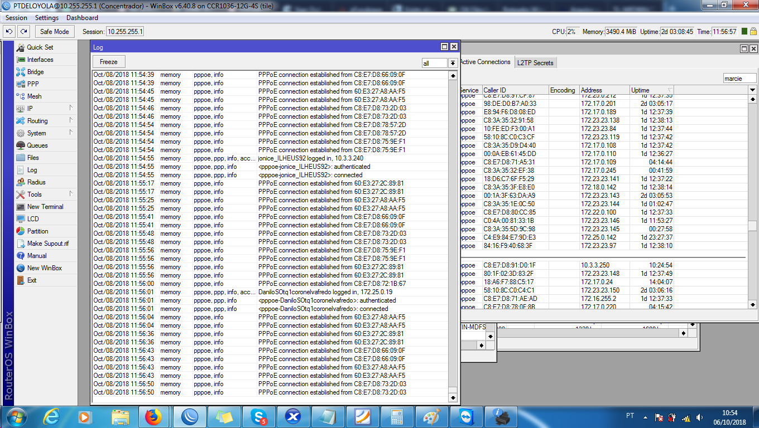The image size is (759, 428).
Task: Open Firefox from the taskbar
Action: (x=152, y=417)
